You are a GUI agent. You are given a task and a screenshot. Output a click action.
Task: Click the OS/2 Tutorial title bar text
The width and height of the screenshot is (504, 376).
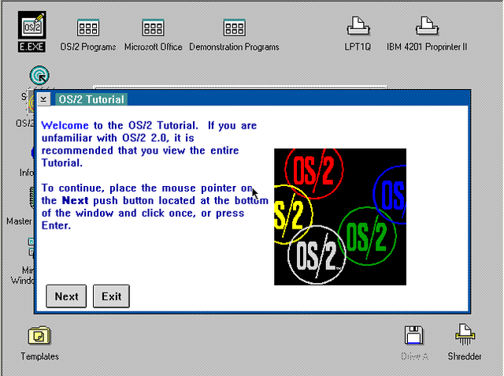[x=91, y=99]
